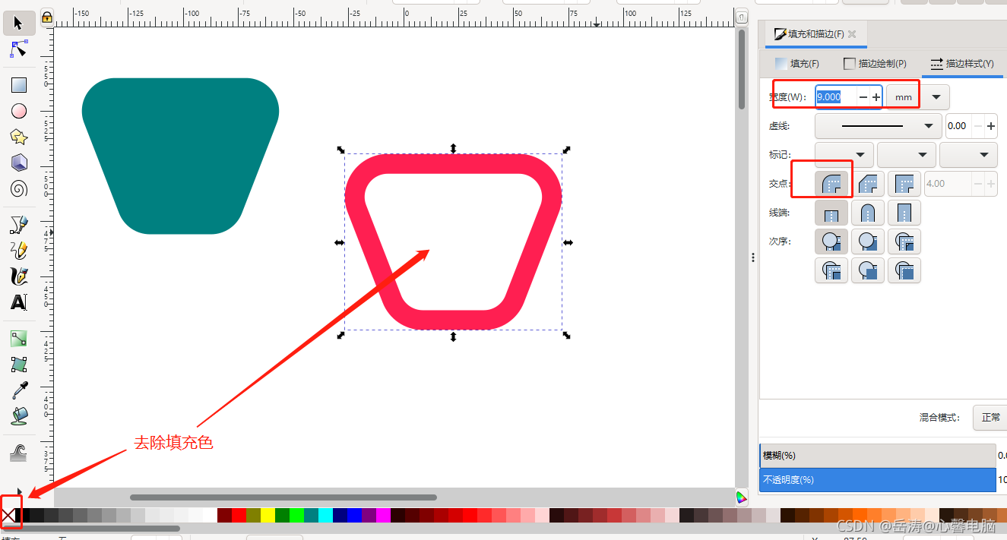
Task: Click the color management icon below canvas
Action: coord(742,497)
